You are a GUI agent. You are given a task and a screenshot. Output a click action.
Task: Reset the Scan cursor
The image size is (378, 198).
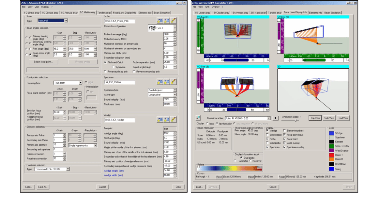[219, 177]
